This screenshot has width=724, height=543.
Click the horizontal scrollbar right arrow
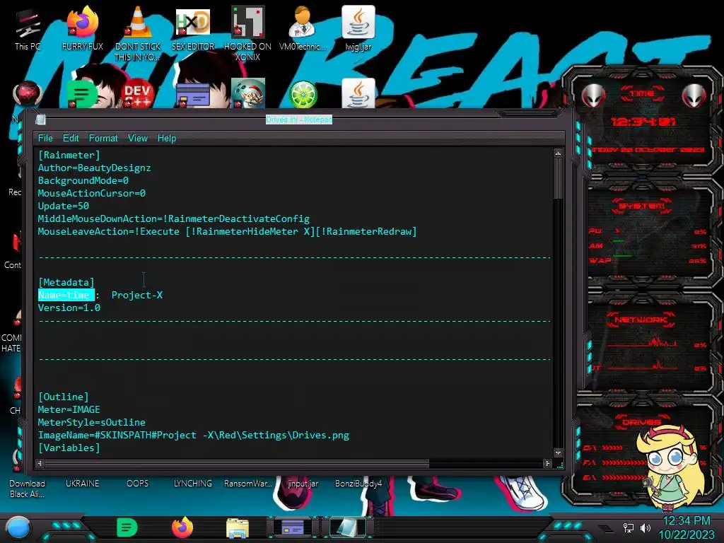547,463
